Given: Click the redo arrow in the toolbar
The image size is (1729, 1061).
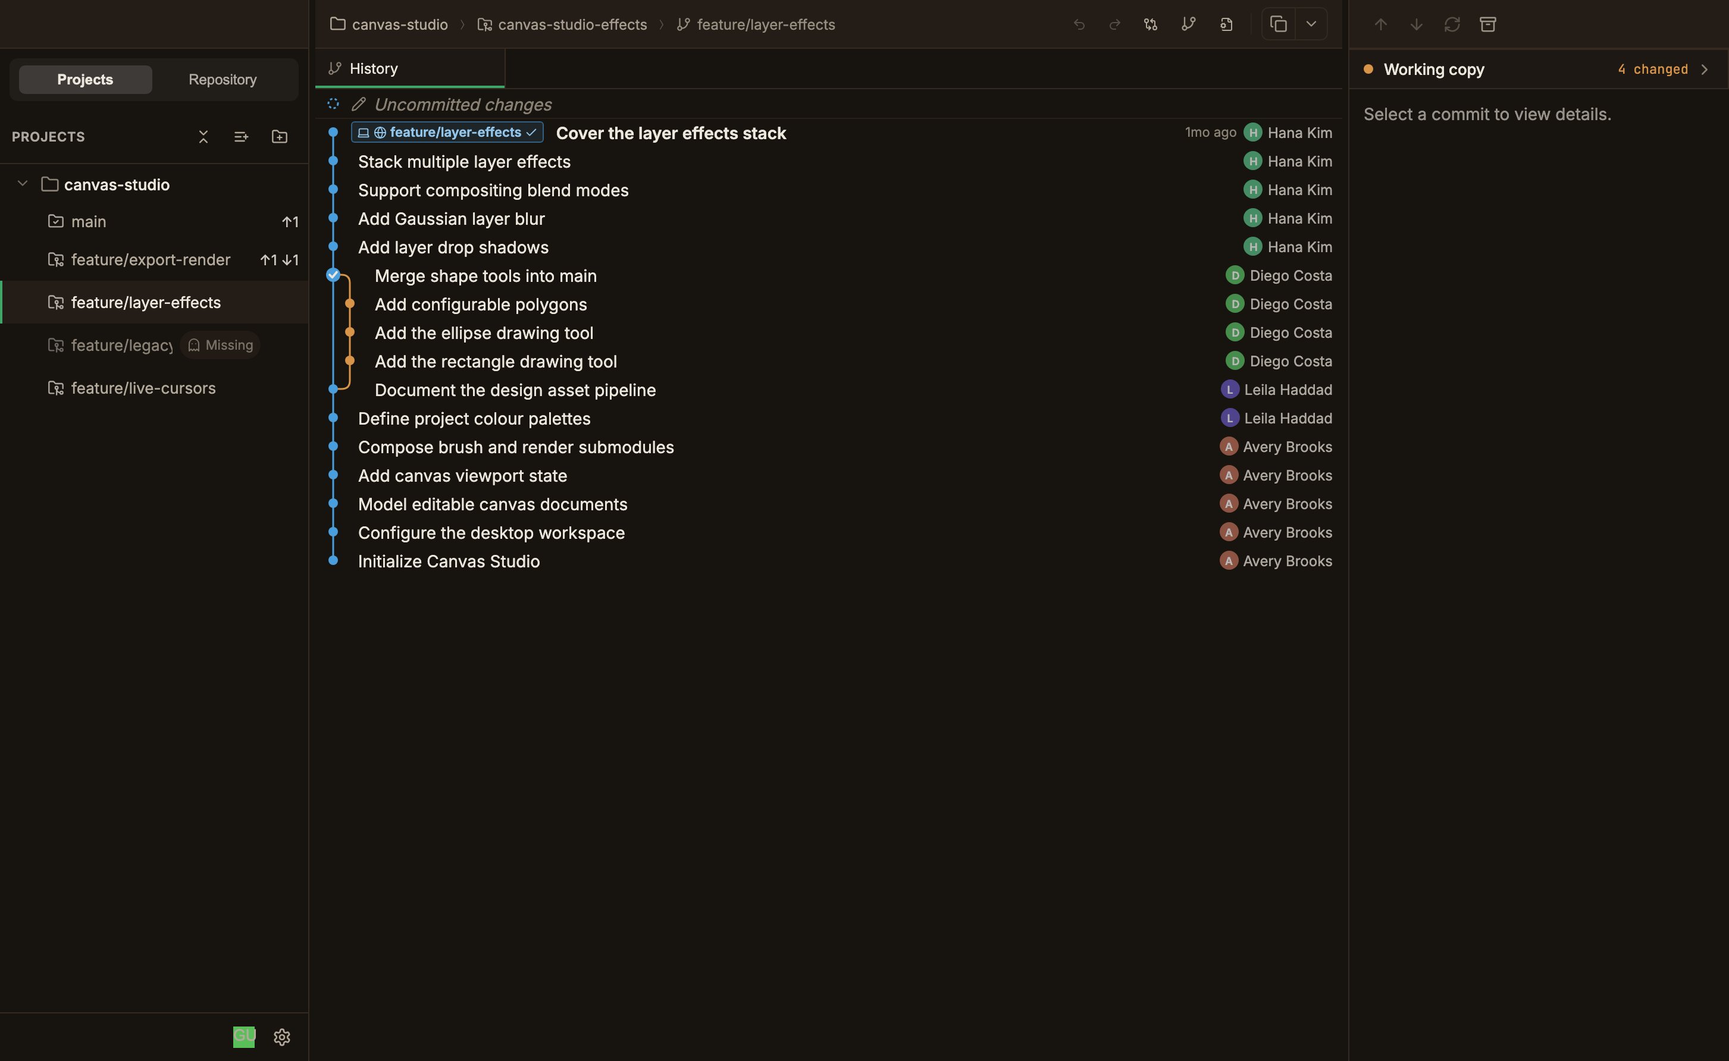Looking at the screenshot, I should click(1114, 24).
